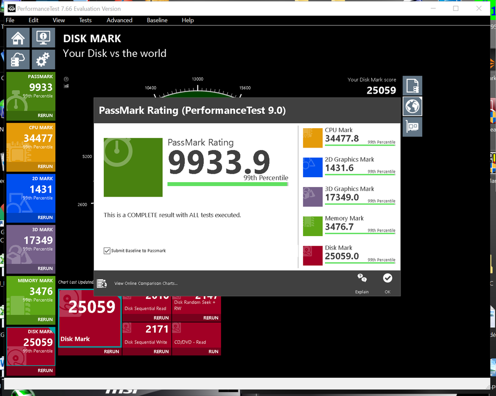496x396 pixels.
Task: Rerun the 2D Mark test
Action: [x=45, y=217]
